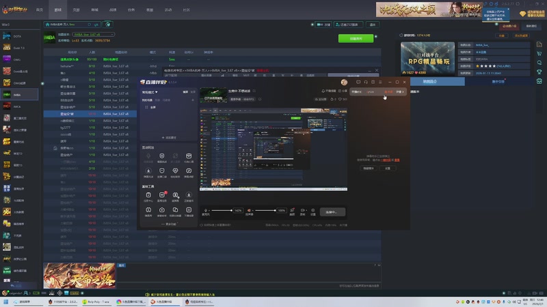Expand the speaker device dropdown arrow
Viewport: 547px width, 307px height.
pos(252,211)
